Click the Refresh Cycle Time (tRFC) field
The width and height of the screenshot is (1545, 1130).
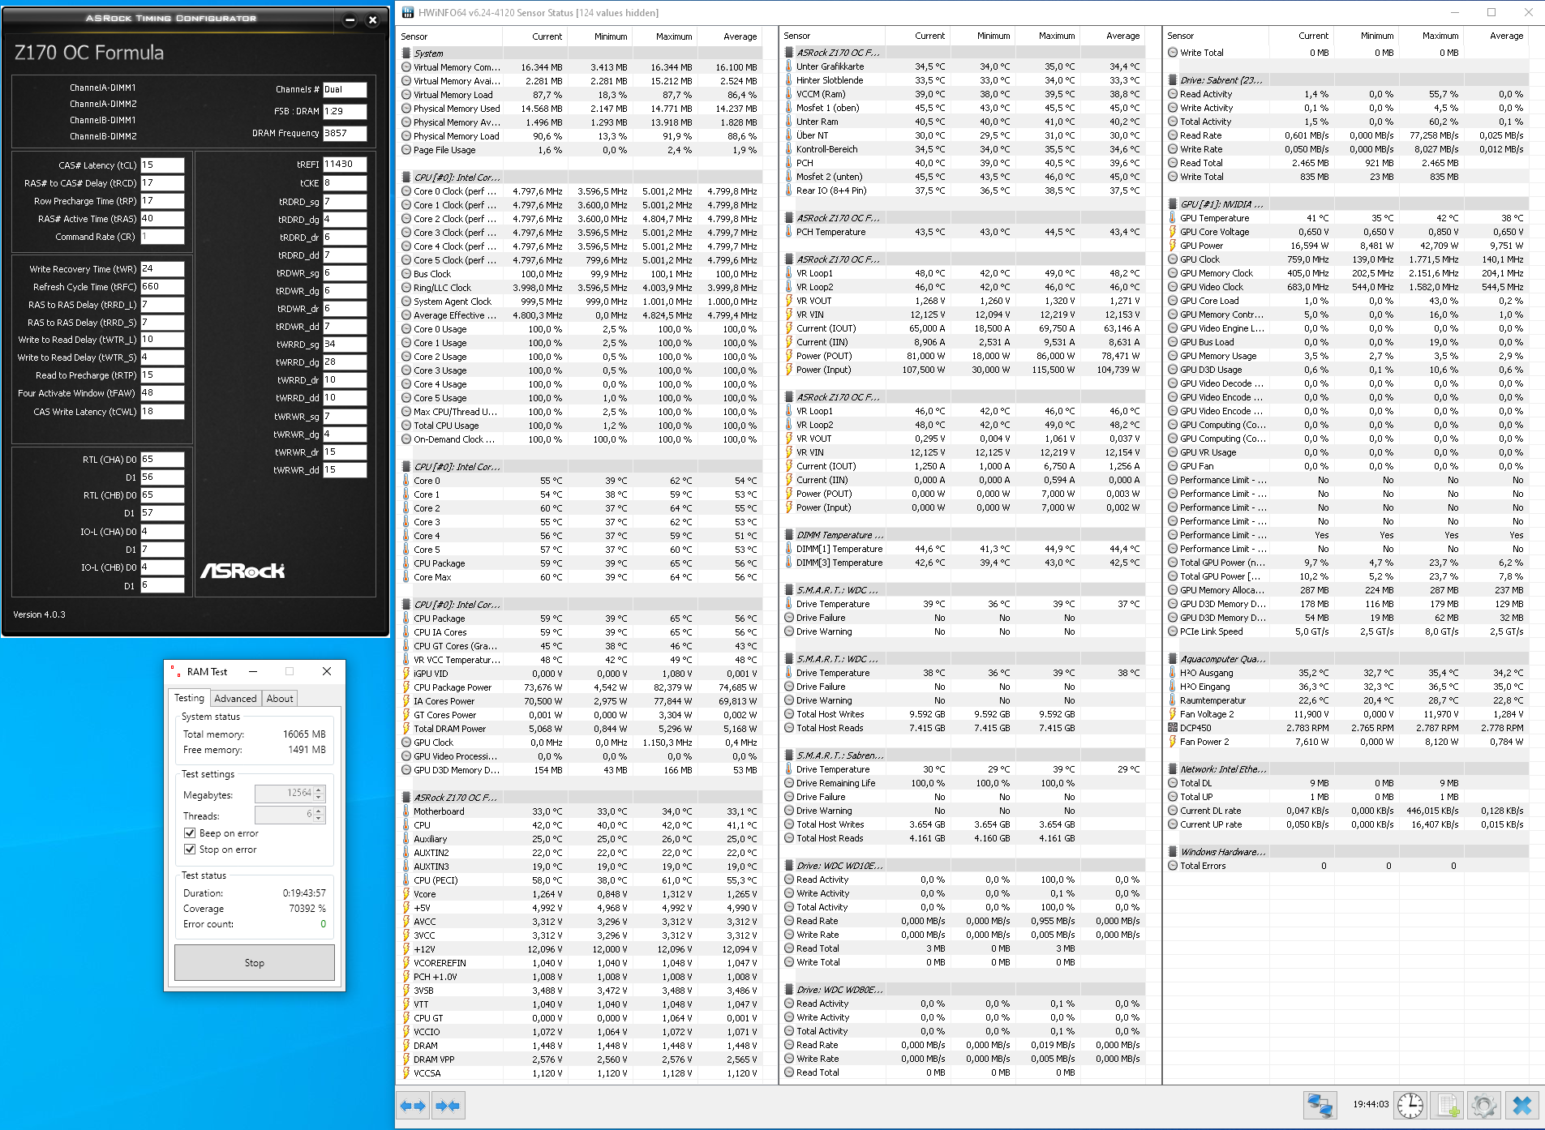point(162,287)
